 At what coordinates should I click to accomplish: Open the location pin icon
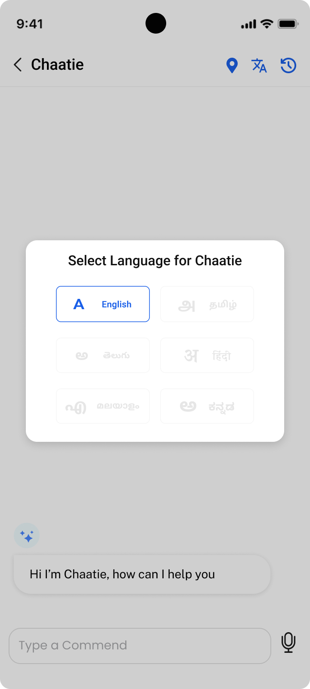tap(232, 65)
